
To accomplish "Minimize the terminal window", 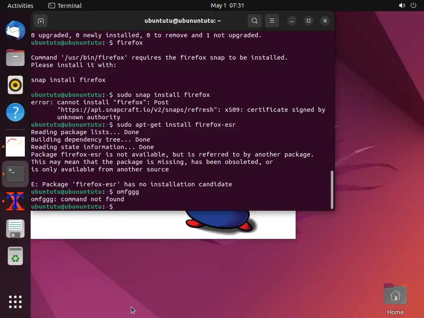I will (x=292, y=21).
